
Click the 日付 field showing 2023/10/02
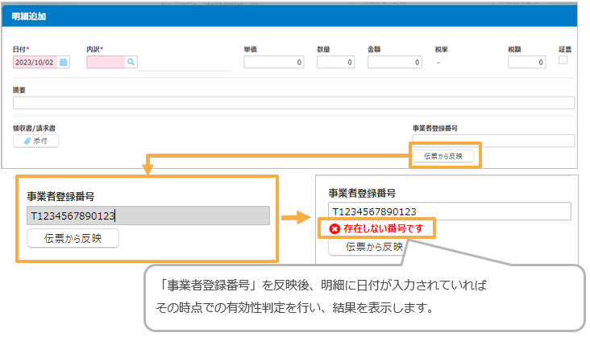35,62
